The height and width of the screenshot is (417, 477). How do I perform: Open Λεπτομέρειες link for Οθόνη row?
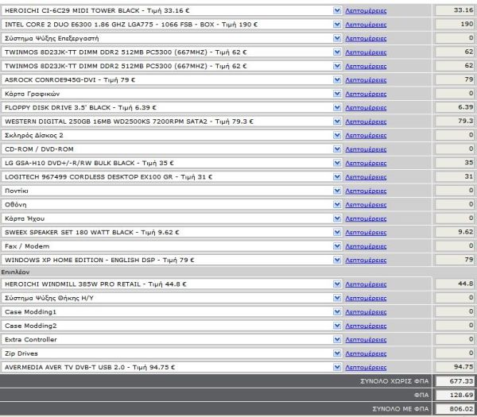click(x=366, y=205)
